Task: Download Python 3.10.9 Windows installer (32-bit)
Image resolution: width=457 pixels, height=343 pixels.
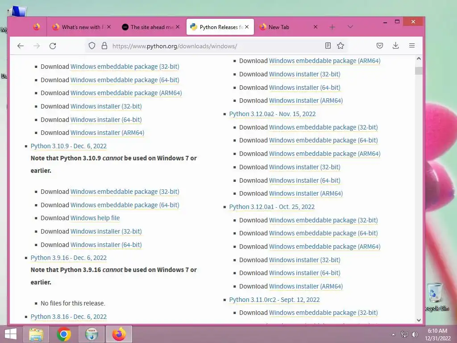Action: pos(106,231)
